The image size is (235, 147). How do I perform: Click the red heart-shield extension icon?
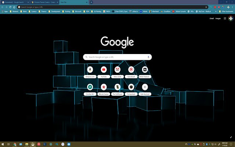point(219,7)
